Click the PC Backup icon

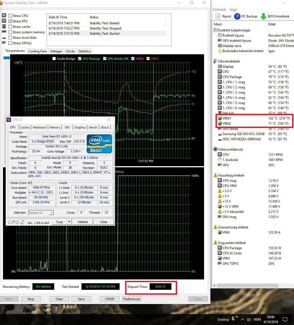[x=237, y=16]
